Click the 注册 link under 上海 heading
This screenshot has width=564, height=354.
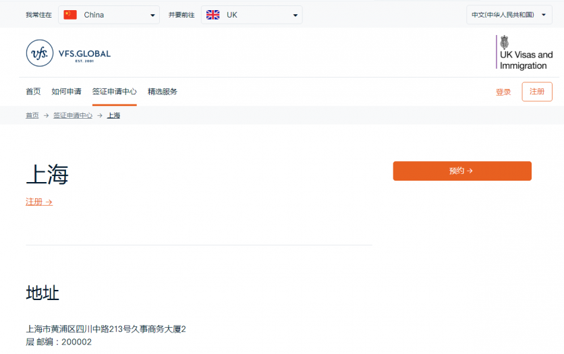coord(39,202)
